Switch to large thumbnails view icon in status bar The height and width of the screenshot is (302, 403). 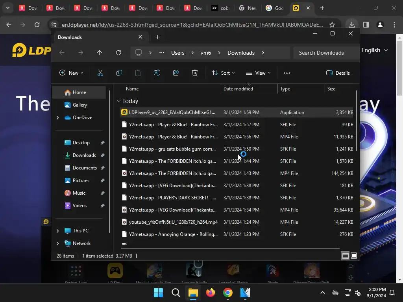tap(354, 256)
